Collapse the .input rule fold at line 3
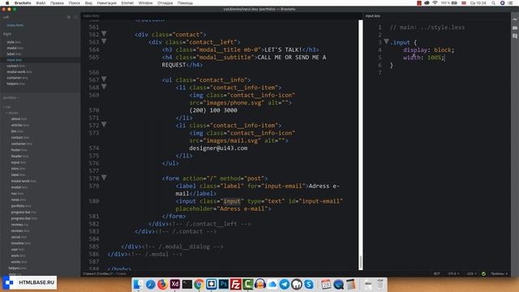 (386, 41)
